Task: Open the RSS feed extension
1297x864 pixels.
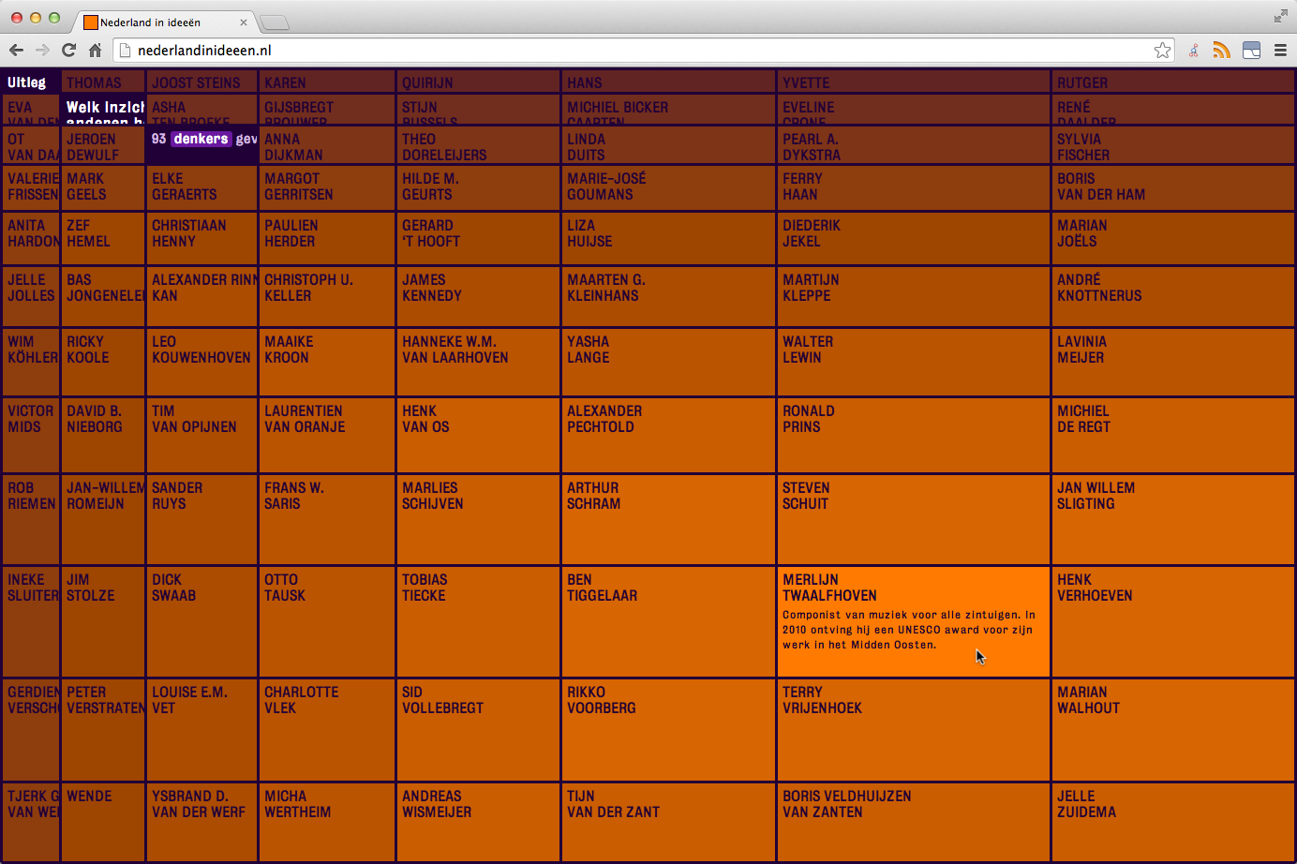Action: 1221,51
